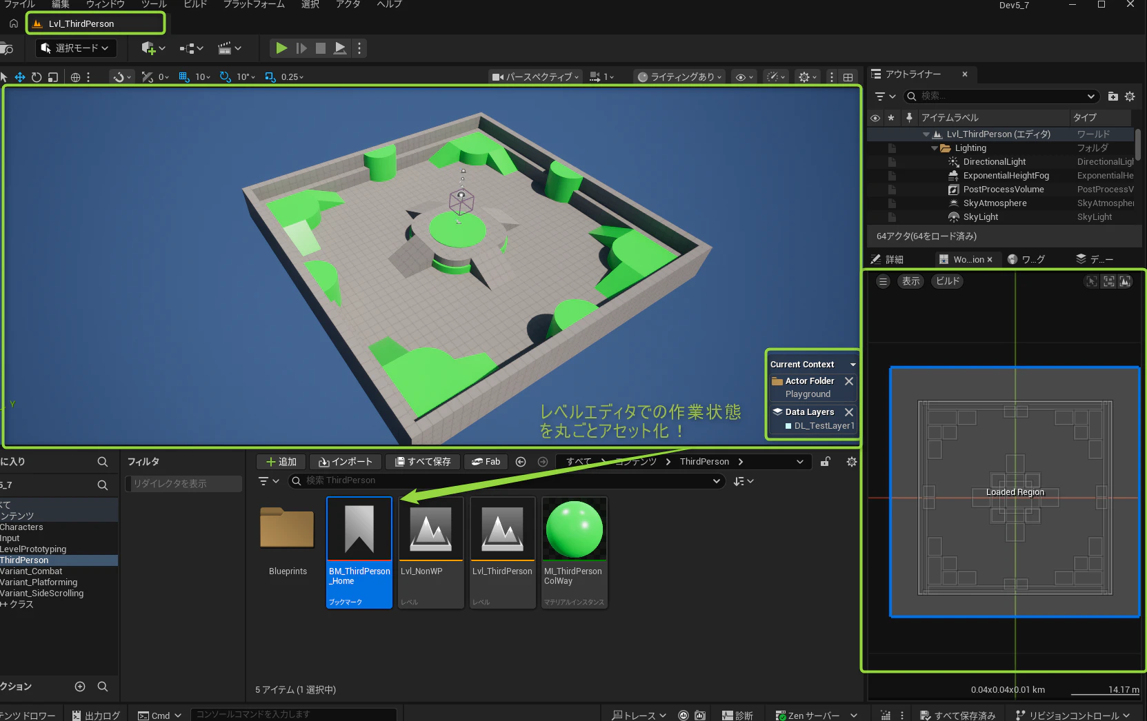Select the translate gizmo tool
The image size is (1147, 721).
(x=20, y=77)
